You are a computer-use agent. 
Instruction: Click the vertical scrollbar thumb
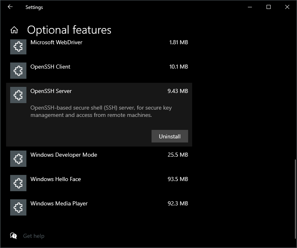(x=295, y=199)
